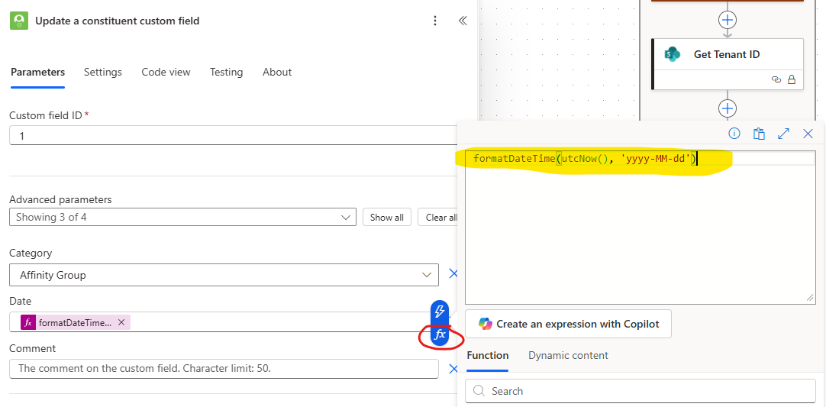This screenshot has width=826, height=407.
Task: Click the plus button above Get Tenant ID
Action: point(727,20)
